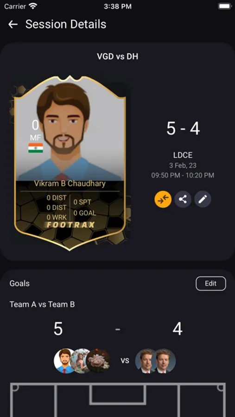Click the pencil edit icon
Screen dimensions: 235x417
203,199
